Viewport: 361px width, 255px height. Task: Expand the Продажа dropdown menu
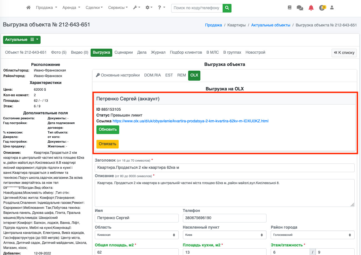46,8
